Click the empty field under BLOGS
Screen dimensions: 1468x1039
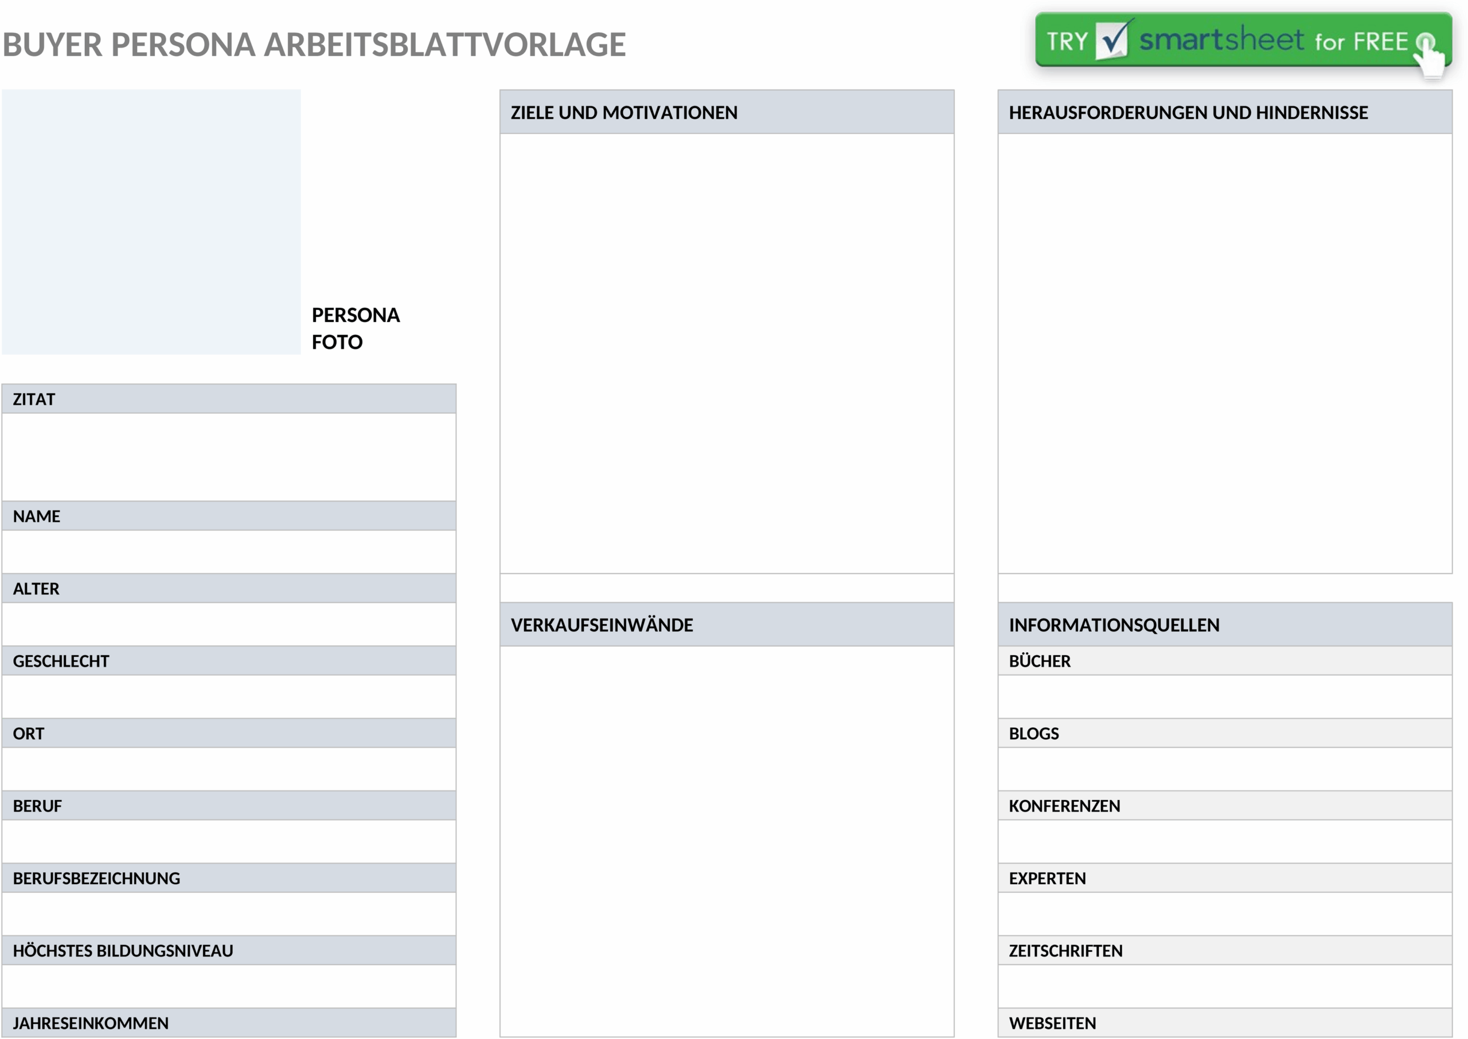click(x=1225, y=769)
